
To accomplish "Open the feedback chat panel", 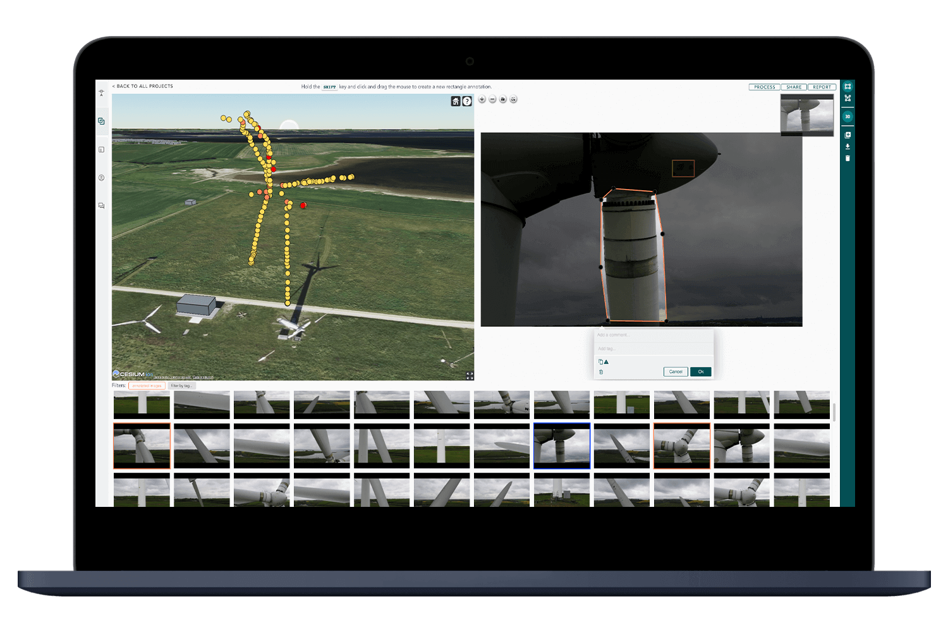I will 101,205.
